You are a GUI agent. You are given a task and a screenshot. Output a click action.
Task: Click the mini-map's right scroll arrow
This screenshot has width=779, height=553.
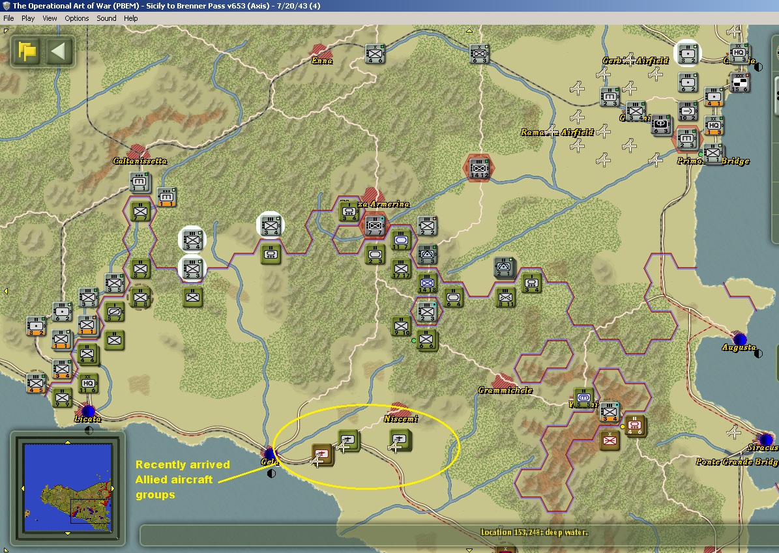[x=112, y=488]
